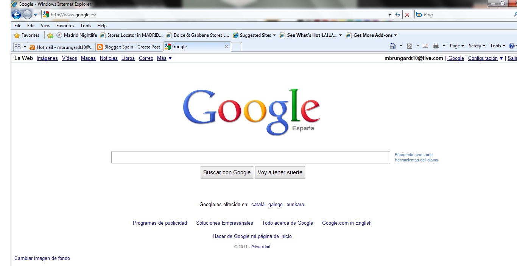Open the Mapas link
Screen dimensions: 517x266
(x=88, y=58)
